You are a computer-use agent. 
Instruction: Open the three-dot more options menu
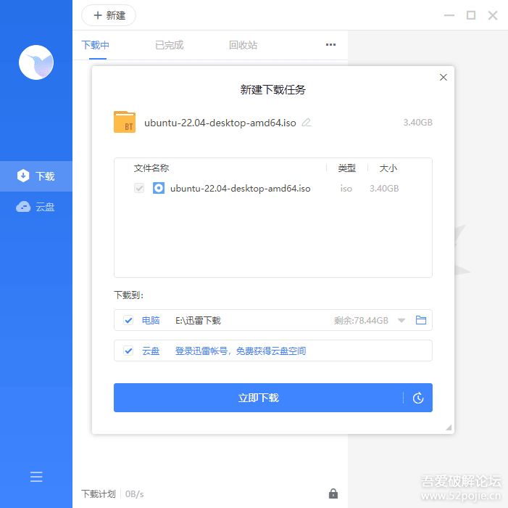pos(330,45)
